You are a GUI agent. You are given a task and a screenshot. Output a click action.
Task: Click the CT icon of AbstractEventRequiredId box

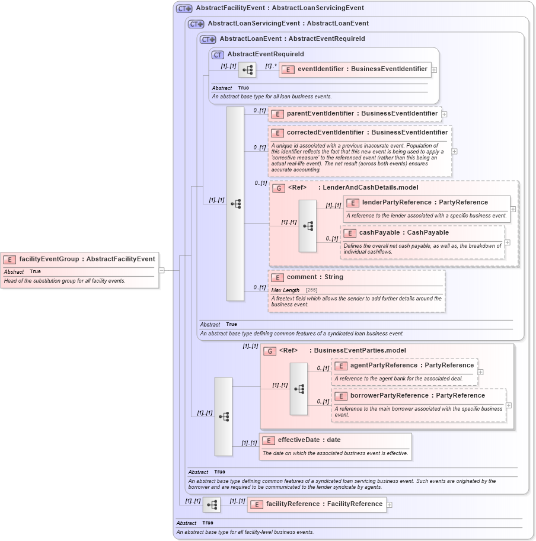pos(216,54)
